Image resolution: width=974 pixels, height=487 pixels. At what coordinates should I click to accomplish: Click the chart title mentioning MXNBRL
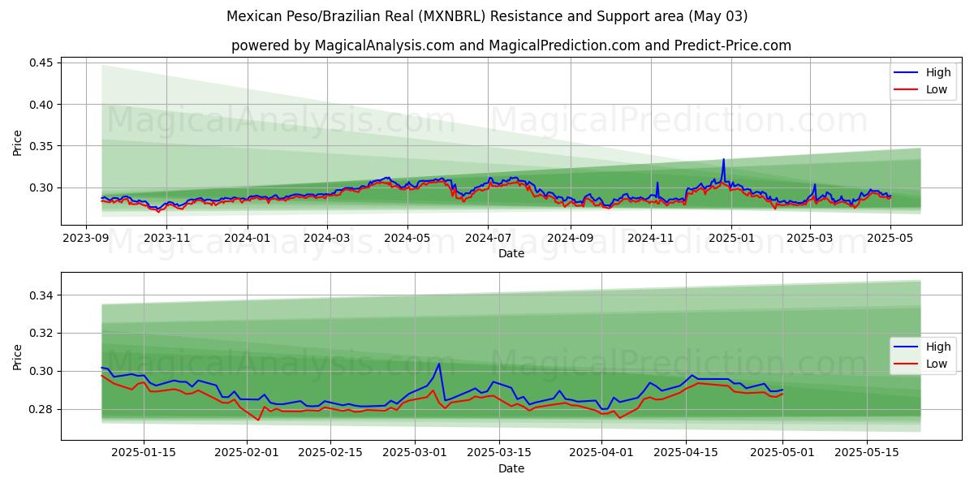click(487, 16)
